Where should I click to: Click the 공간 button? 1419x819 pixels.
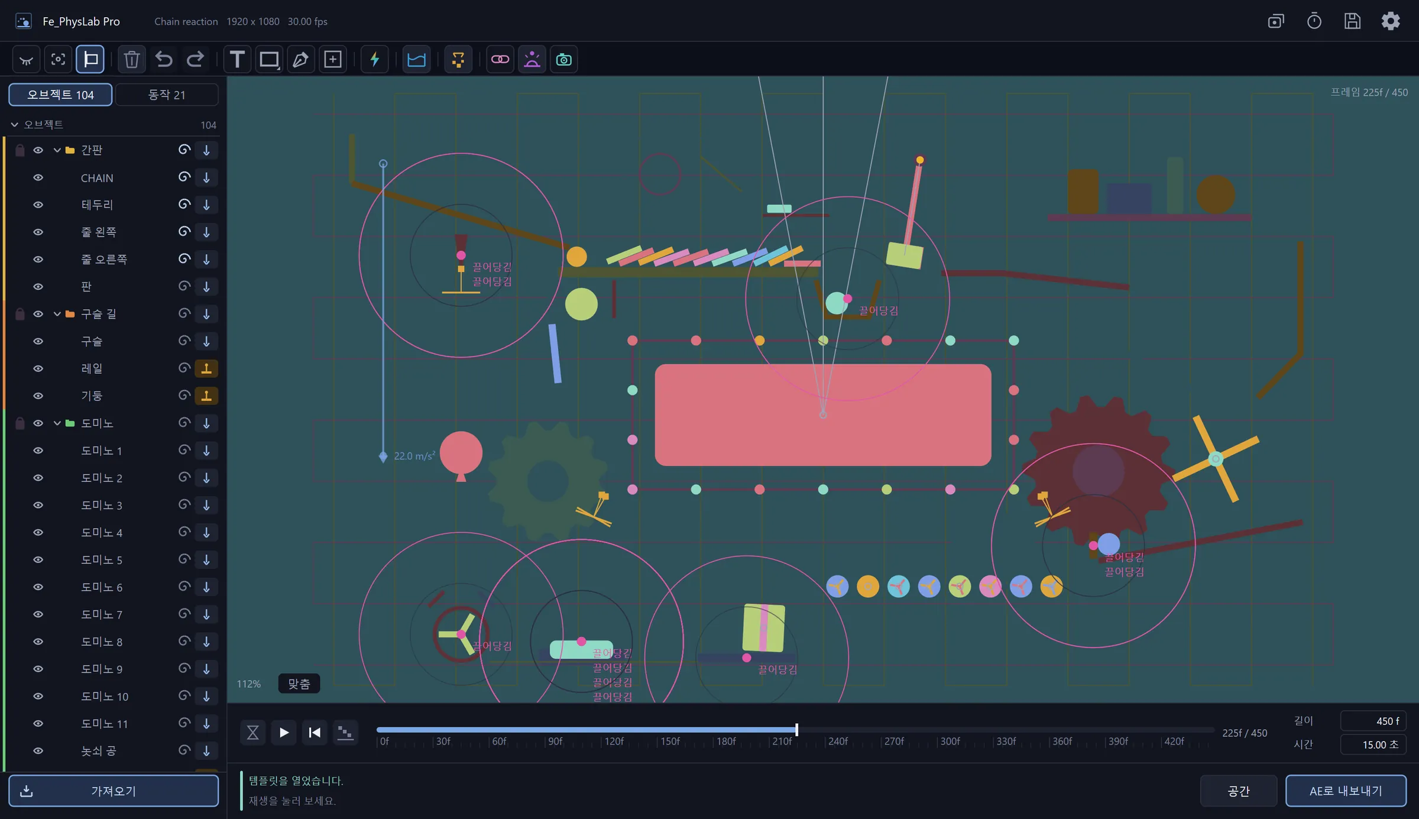(1239, 791)
